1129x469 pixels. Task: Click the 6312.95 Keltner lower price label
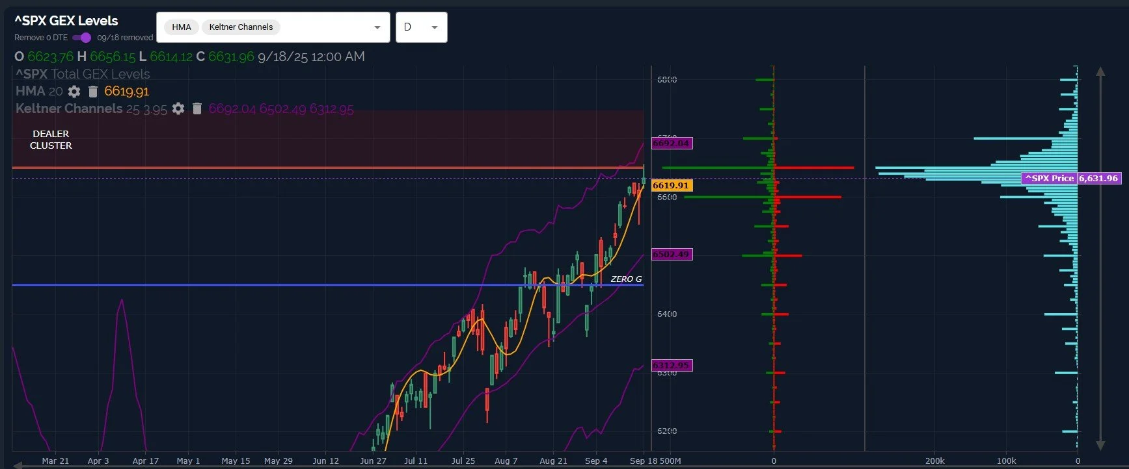[x=672, y=366]
